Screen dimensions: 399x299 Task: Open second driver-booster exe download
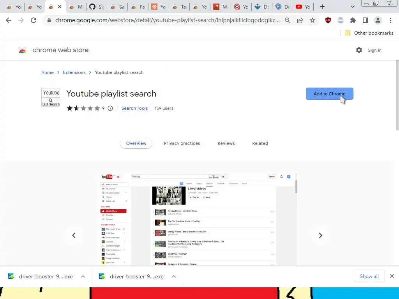click(132, 276)
